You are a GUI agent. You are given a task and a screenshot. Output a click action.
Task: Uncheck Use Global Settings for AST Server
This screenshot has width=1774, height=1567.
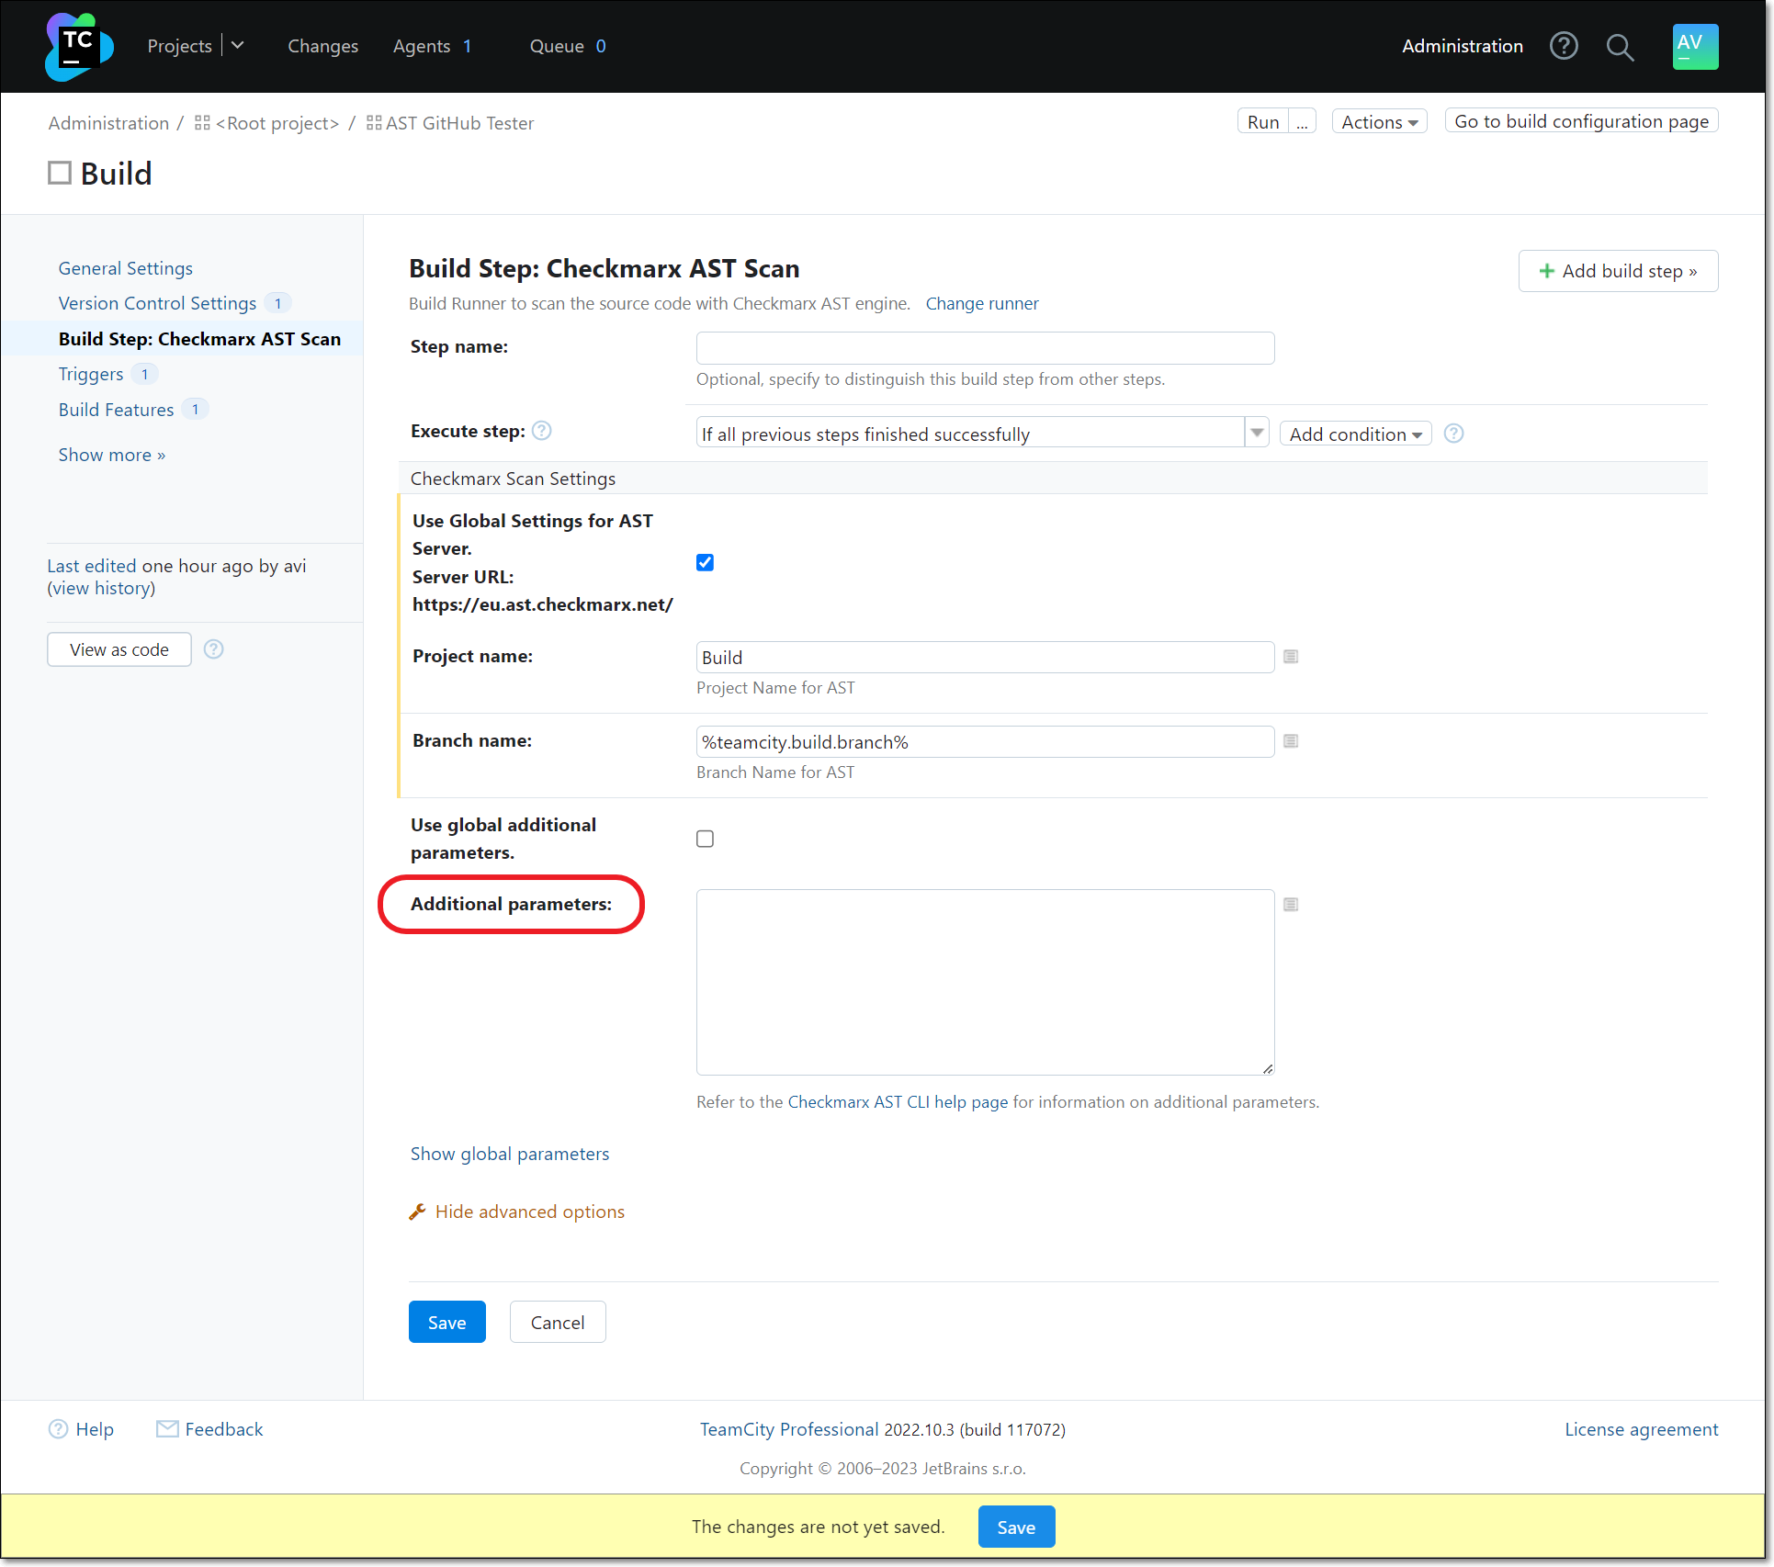(705, 563)
